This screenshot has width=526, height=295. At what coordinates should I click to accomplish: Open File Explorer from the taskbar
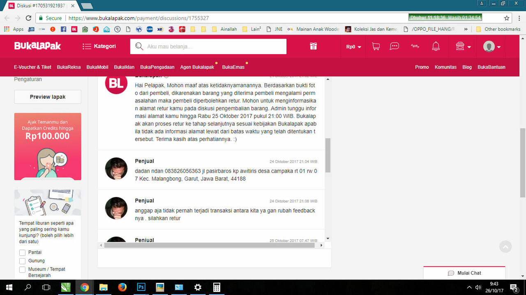tap(103, 287)
